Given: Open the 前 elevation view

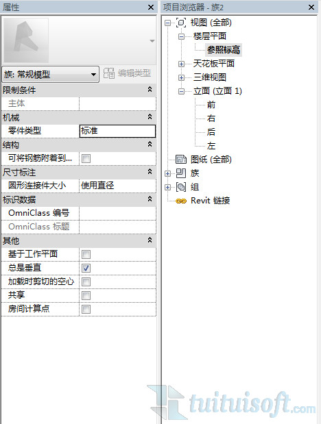Looking at the screenshot, I should [x=211, y=105].
